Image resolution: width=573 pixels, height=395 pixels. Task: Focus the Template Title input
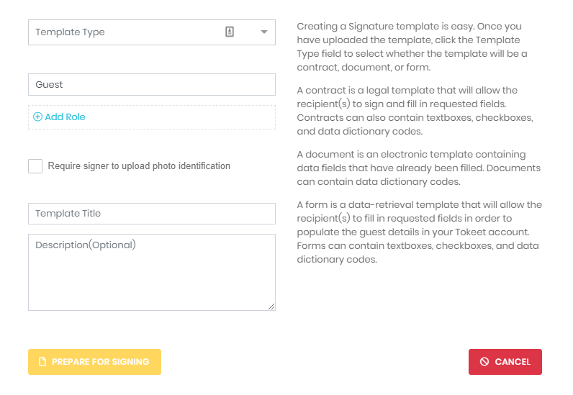tap(152, 214)
